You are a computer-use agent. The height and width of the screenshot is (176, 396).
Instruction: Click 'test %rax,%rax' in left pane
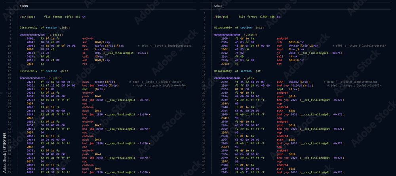tap(96, 49)
